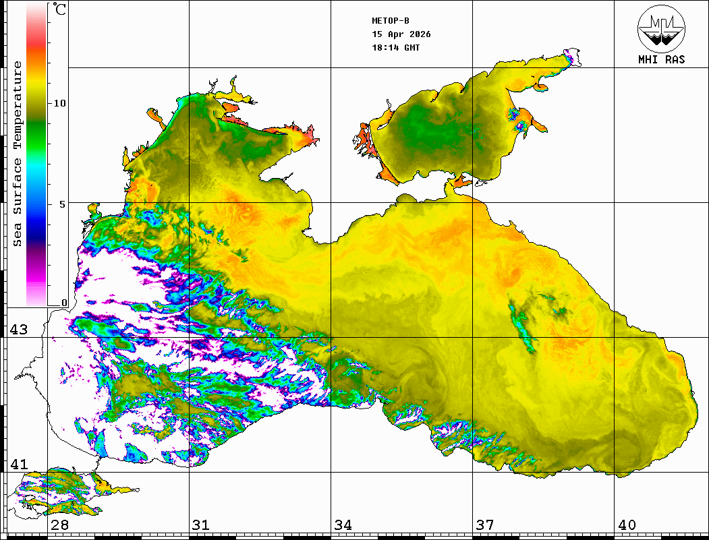
Task: Select the METOP-B satellite name text
Action: click(391, 21)
